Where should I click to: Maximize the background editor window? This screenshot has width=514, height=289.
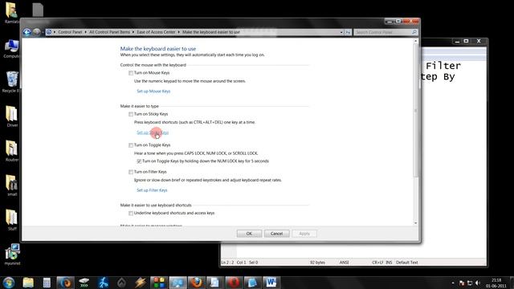tap(466, 41)
